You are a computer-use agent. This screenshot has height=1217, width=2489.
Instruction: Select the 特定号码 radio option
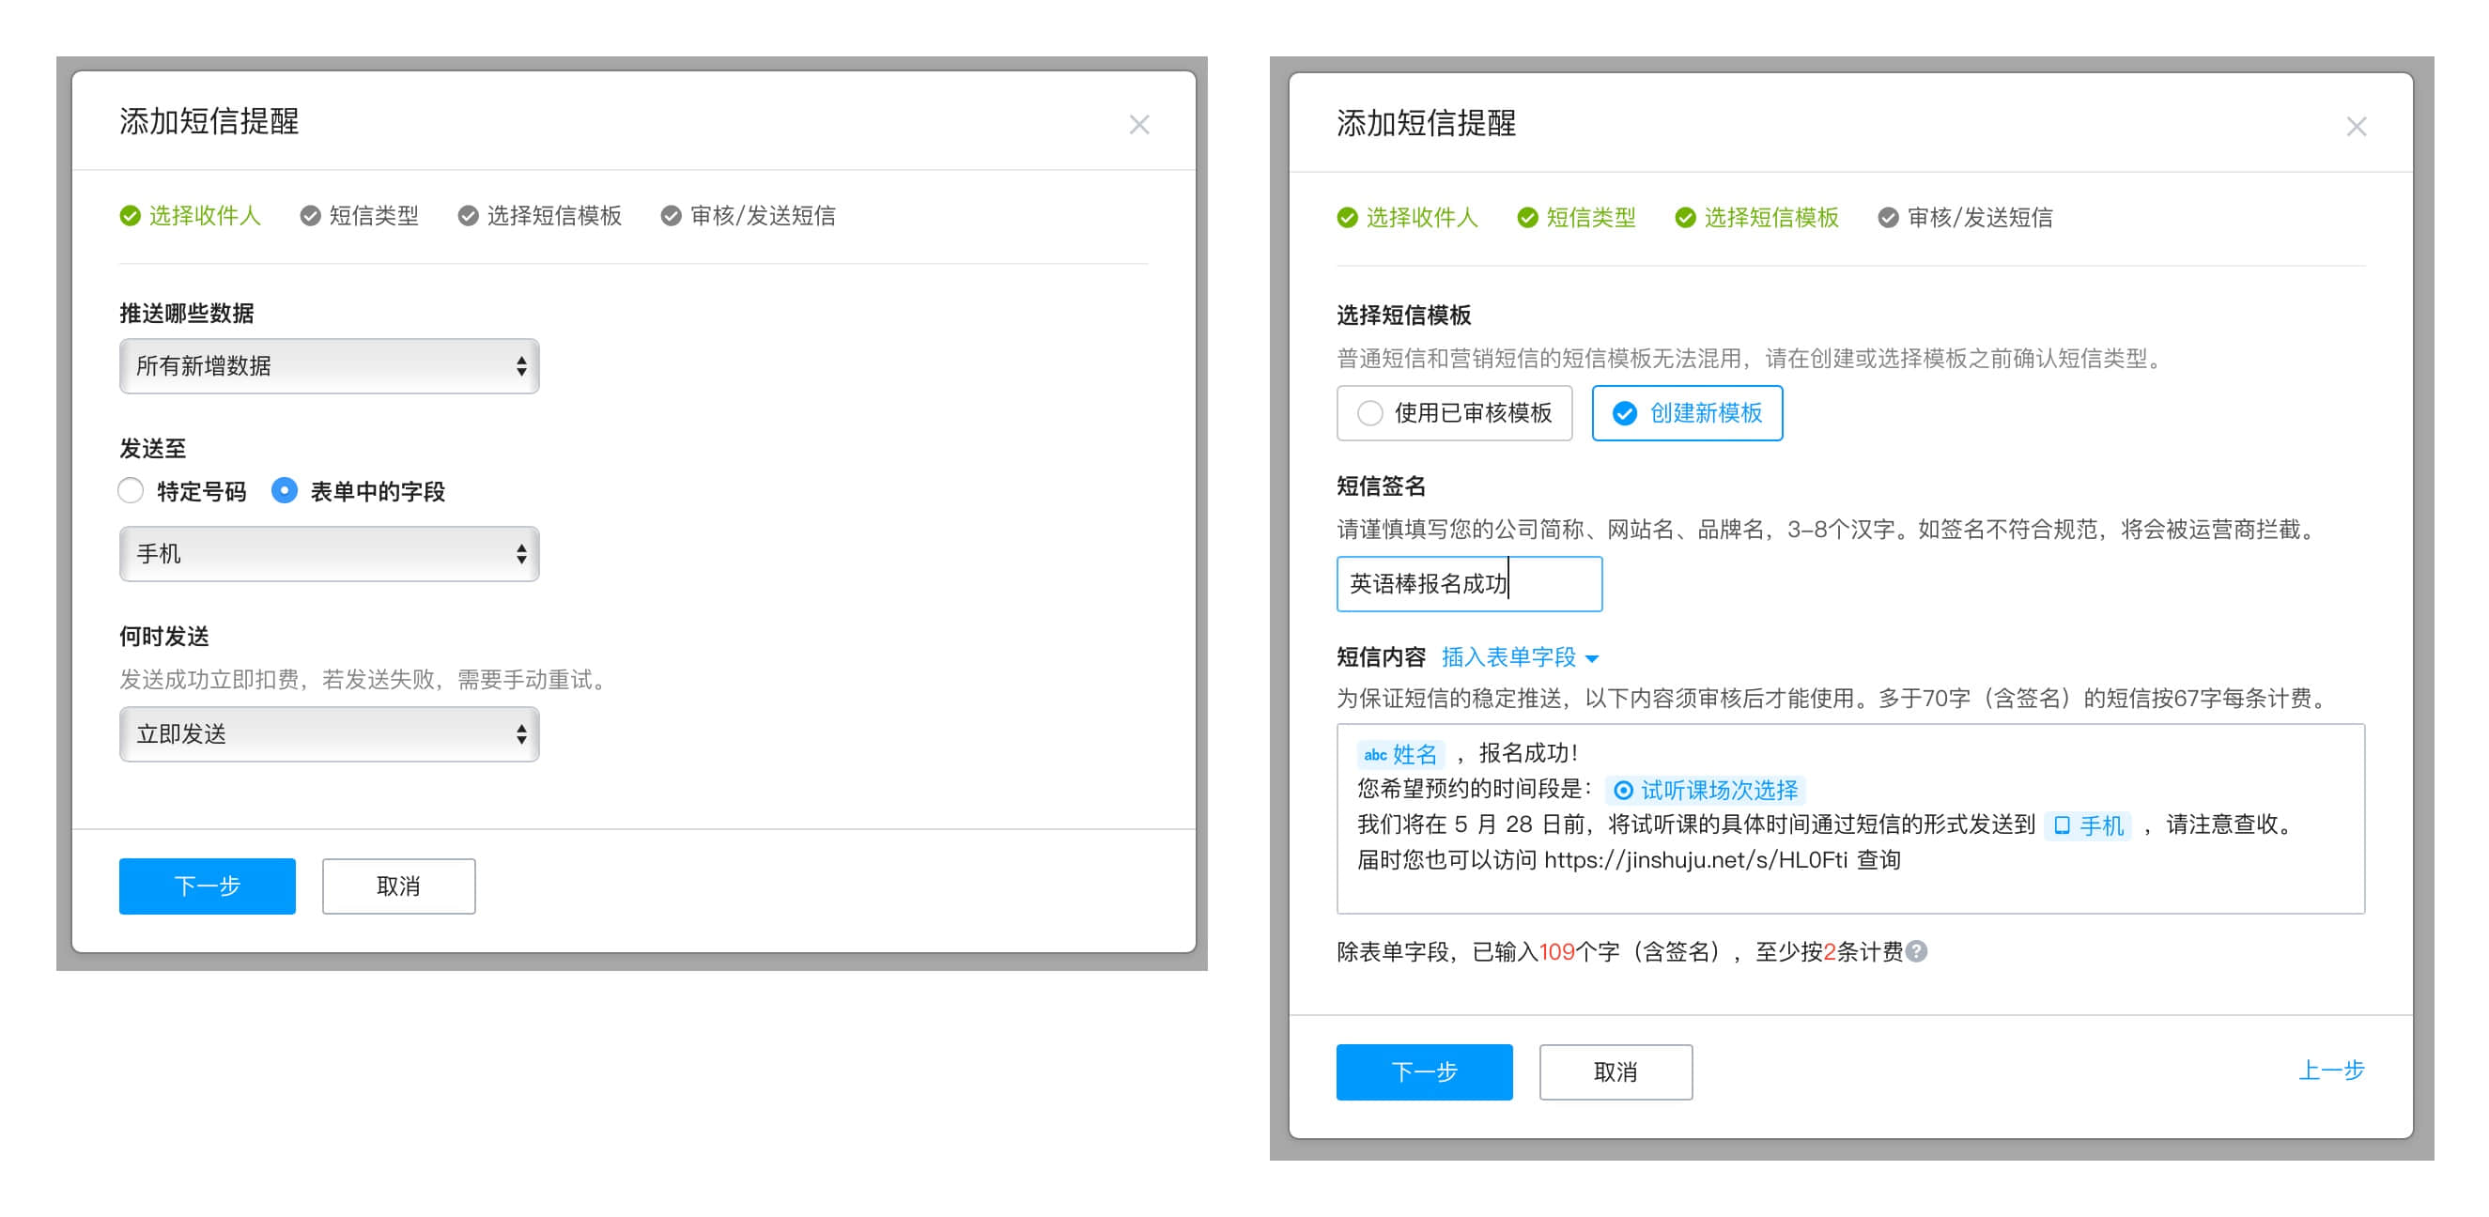tap(131, 491)
